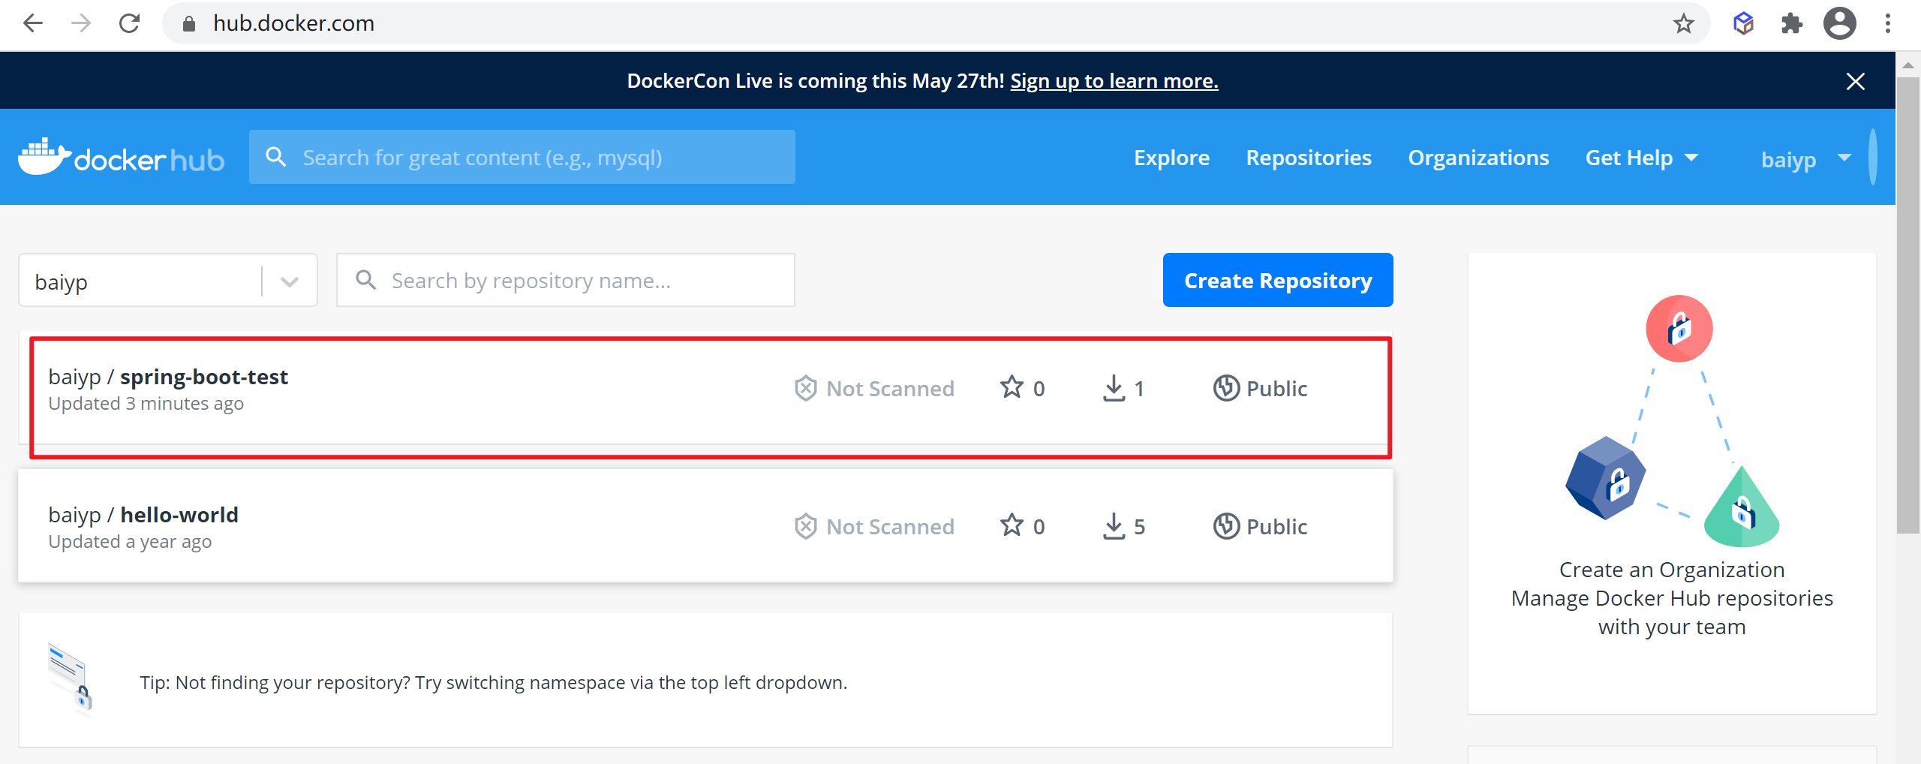Expand the baiyp account dropdown arrow
The image size is (1921, 764).
1844,158
